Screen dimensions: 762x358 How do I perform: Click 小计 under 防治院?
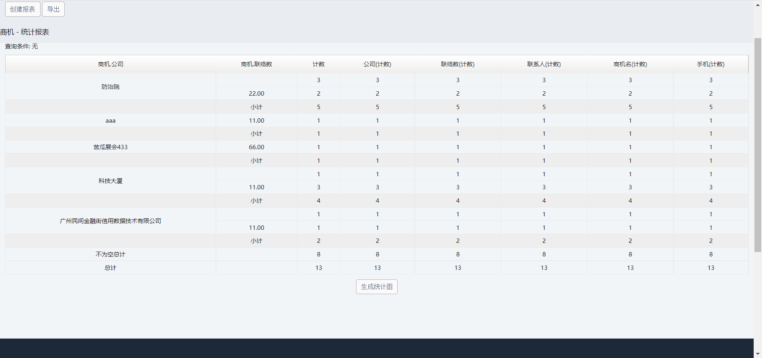click(256, 107)
